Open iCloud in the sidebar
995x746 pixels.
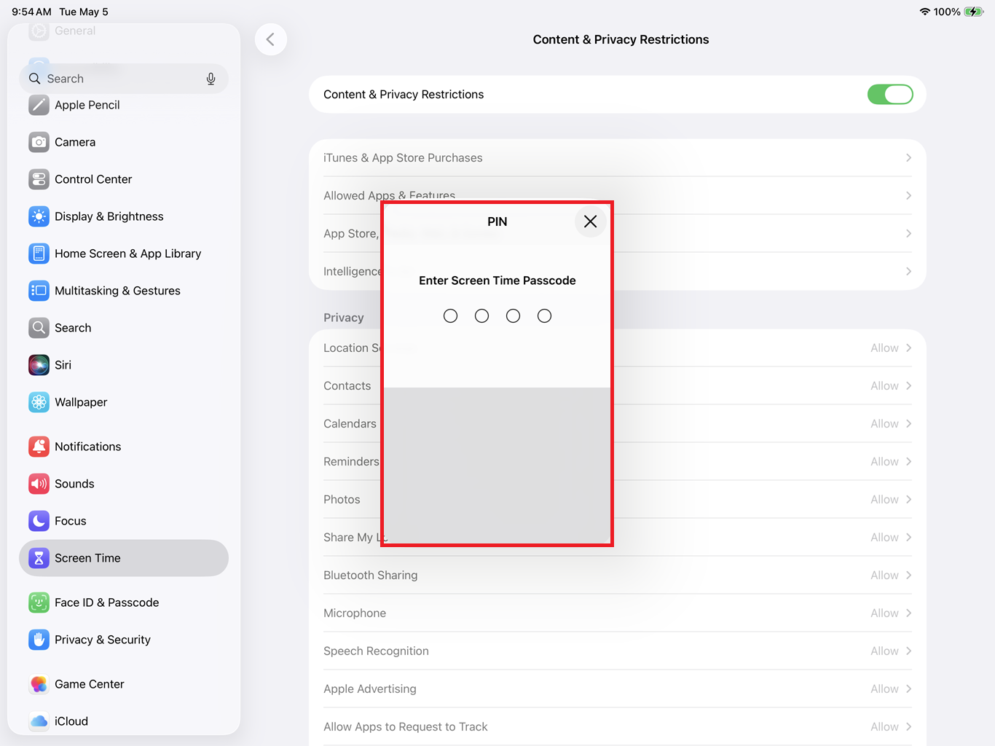coord(124,721)
